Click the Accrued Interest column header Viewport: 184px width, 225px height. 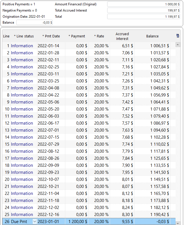tap(122, 36)
